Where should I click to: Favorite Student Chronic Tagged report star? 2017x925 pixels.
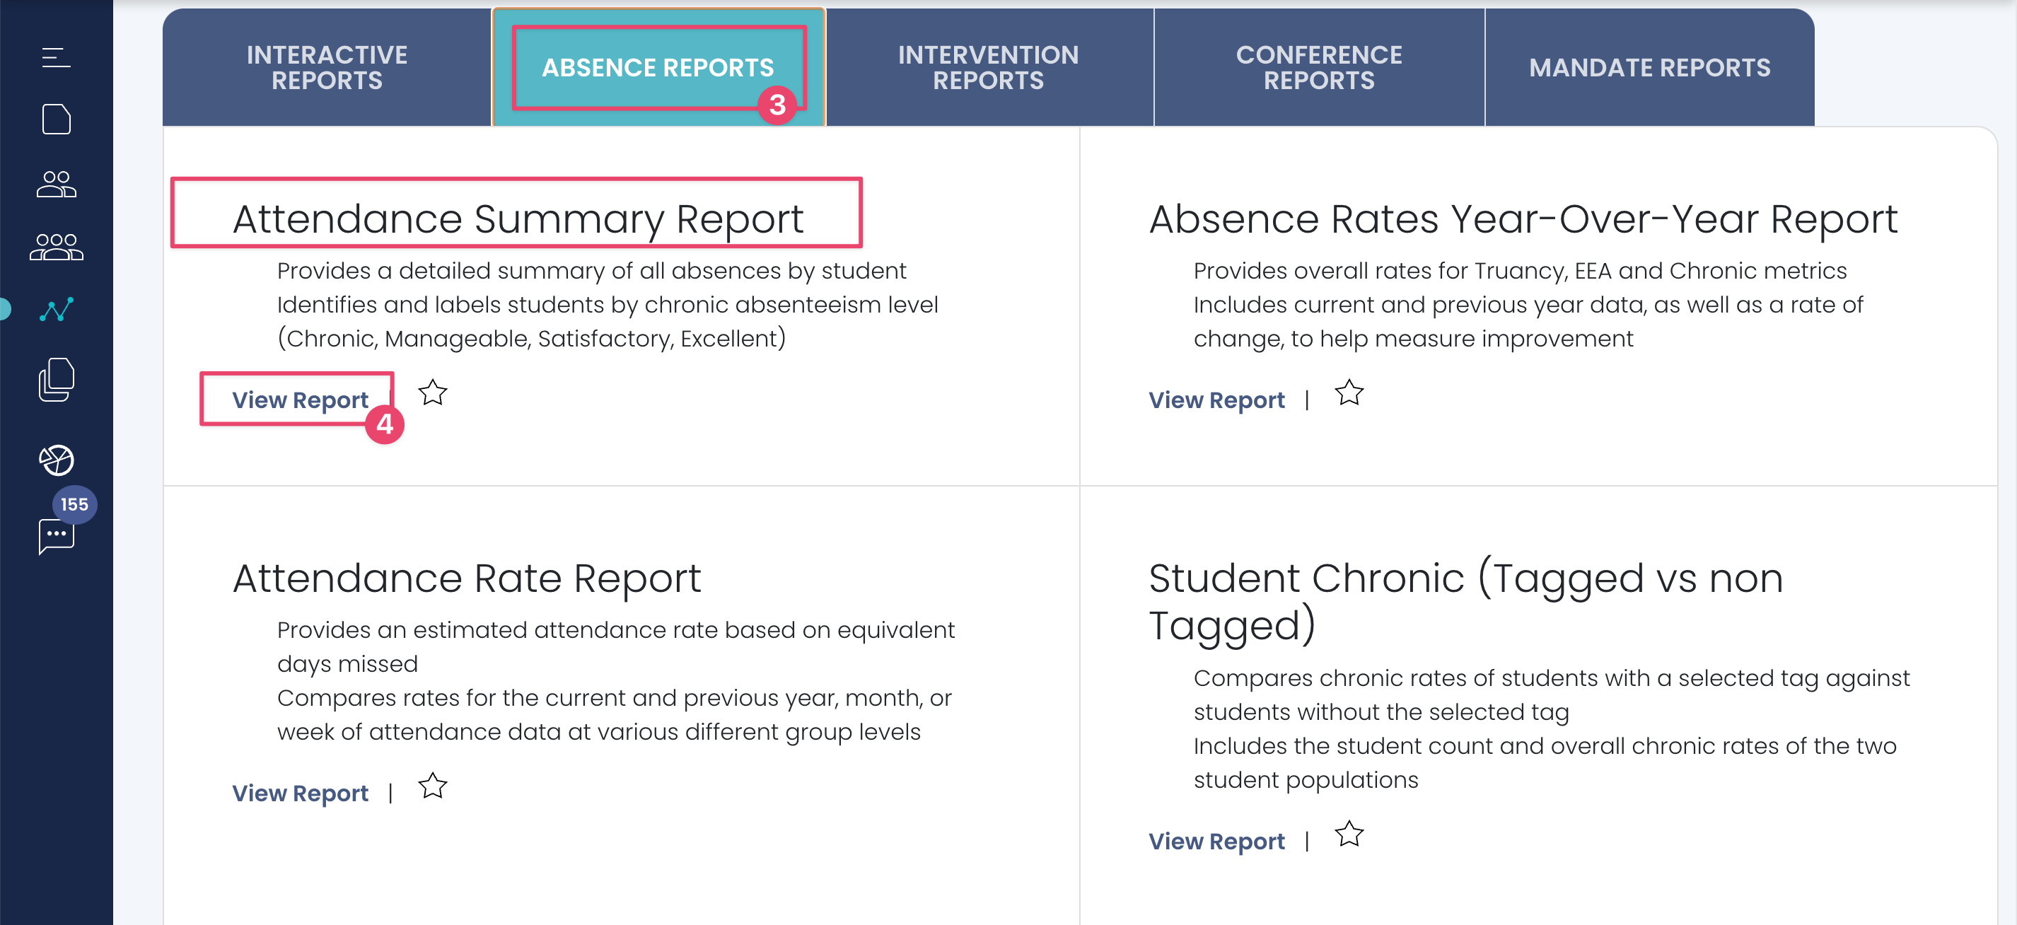pyautogui.click(x=1348, y=834)
